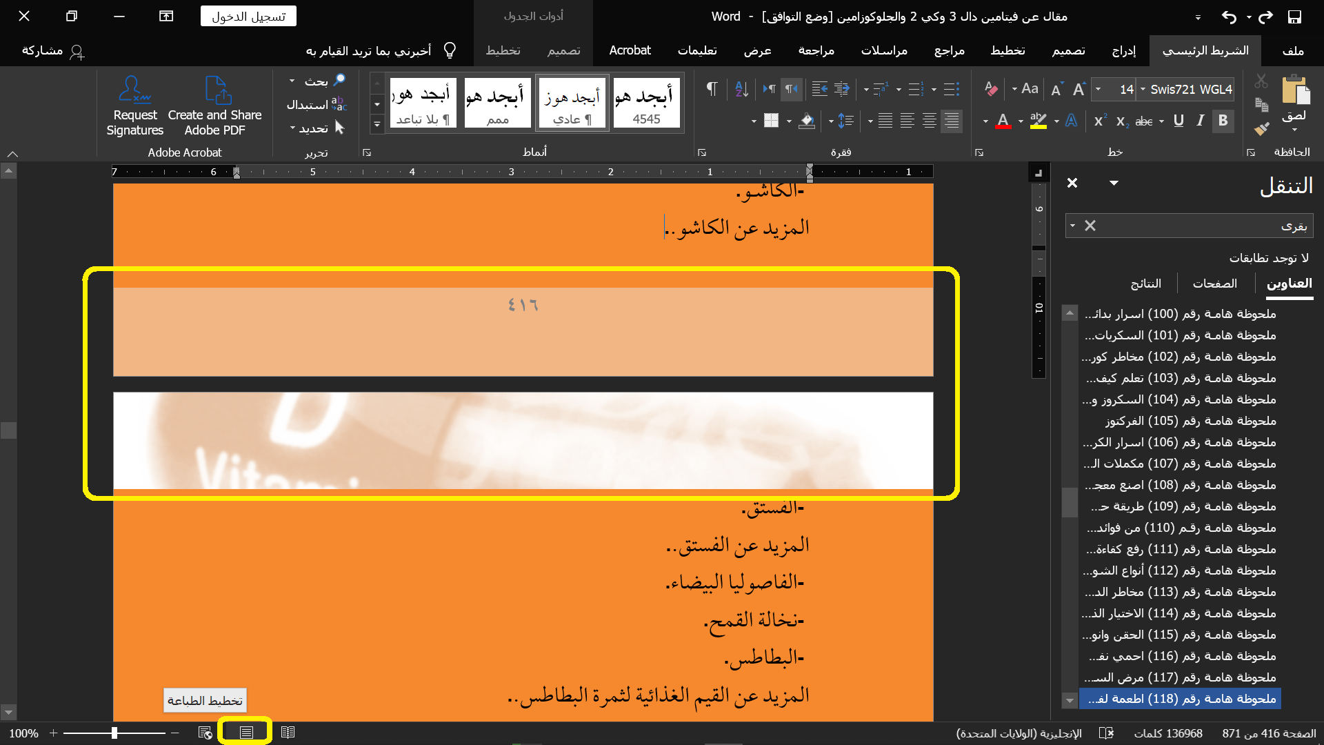The image size is (1324, 745).
Task: Switch to the الصفحات navigation tab
Action: pyautogui.click(x=1214, y=284)
